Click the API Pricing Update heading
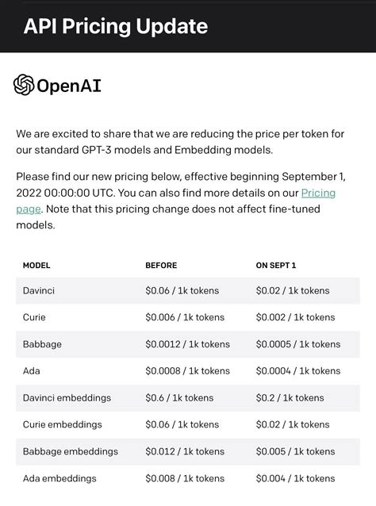 coord(116,26)
